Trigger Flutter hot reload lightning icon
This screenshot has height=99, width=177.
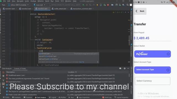click(97, 5)
